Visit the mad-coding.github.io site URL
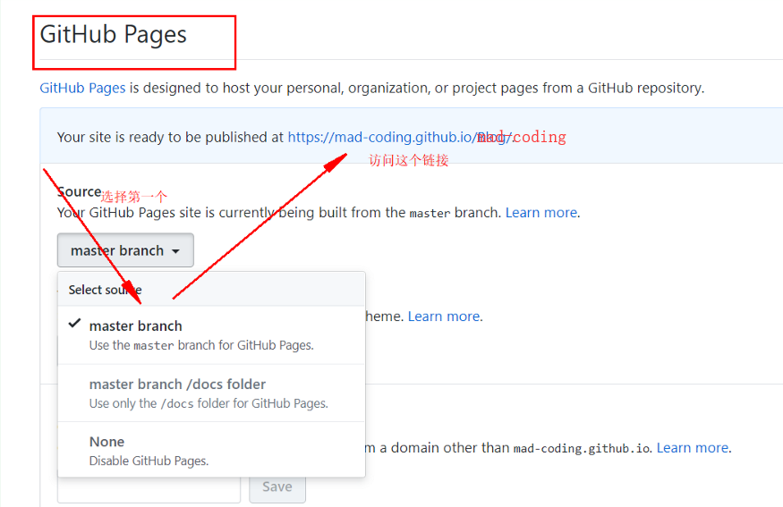This screenshot has height=507, width=783. click(399, 137)
